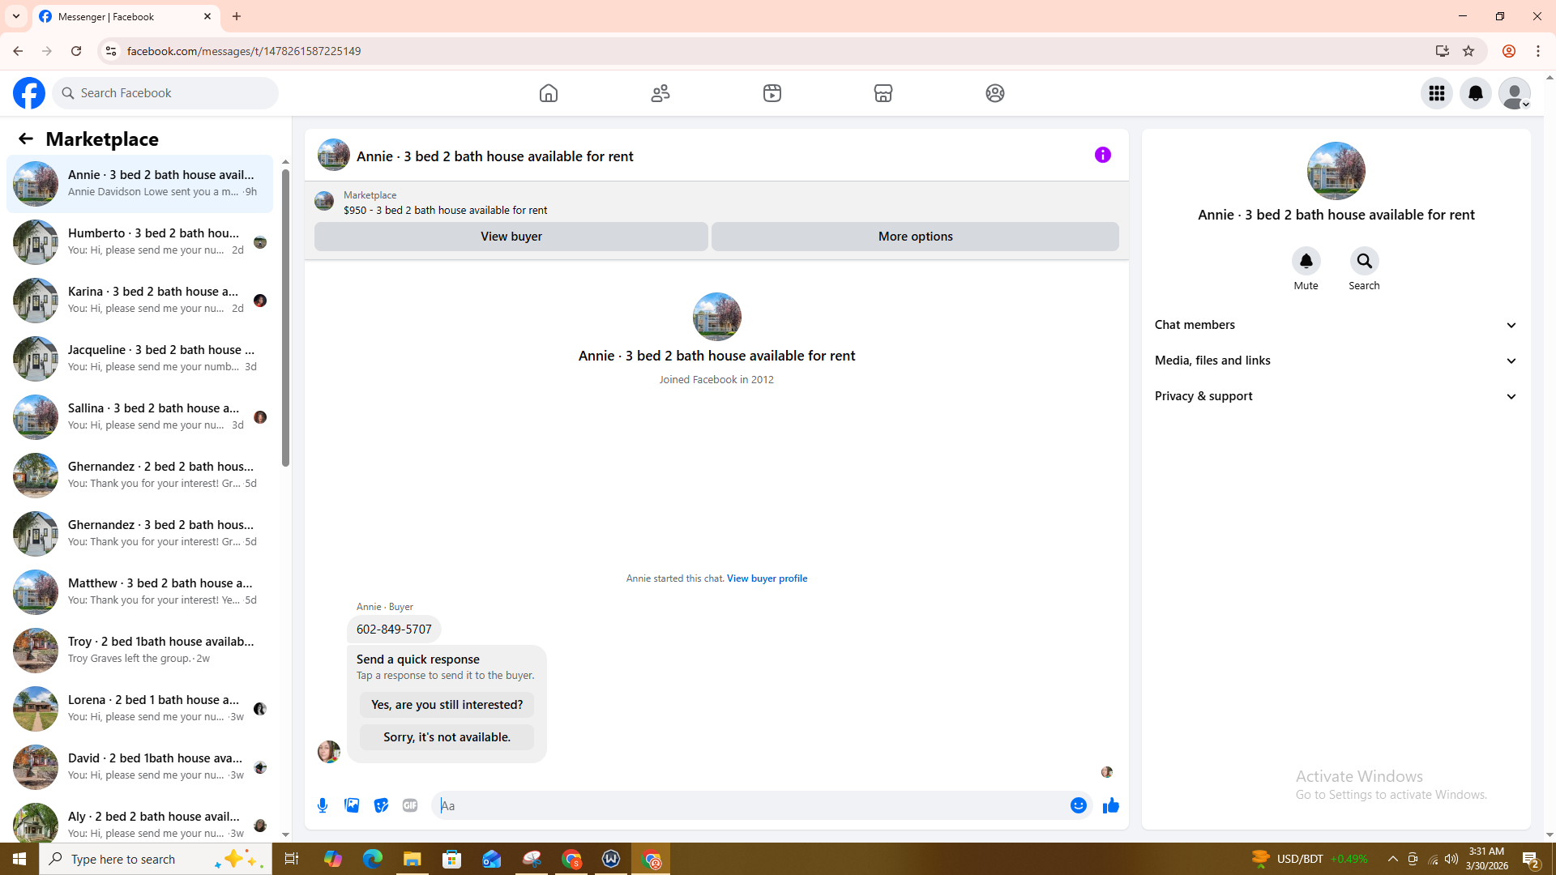Open the GIF picker
The image size is (1556, 875).
[410, 805]
